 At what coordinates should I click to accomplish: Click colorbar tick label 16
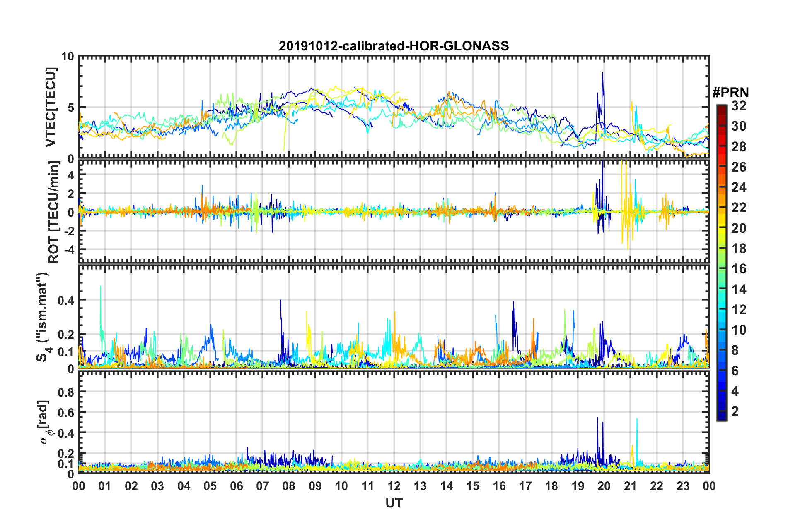738,269
